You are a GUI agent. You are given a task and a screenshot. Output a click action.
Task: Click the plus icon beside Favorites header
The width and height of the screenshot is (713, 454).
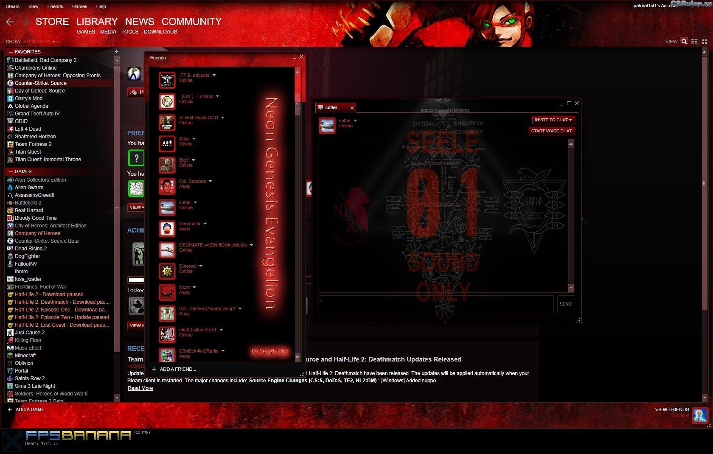117,51
